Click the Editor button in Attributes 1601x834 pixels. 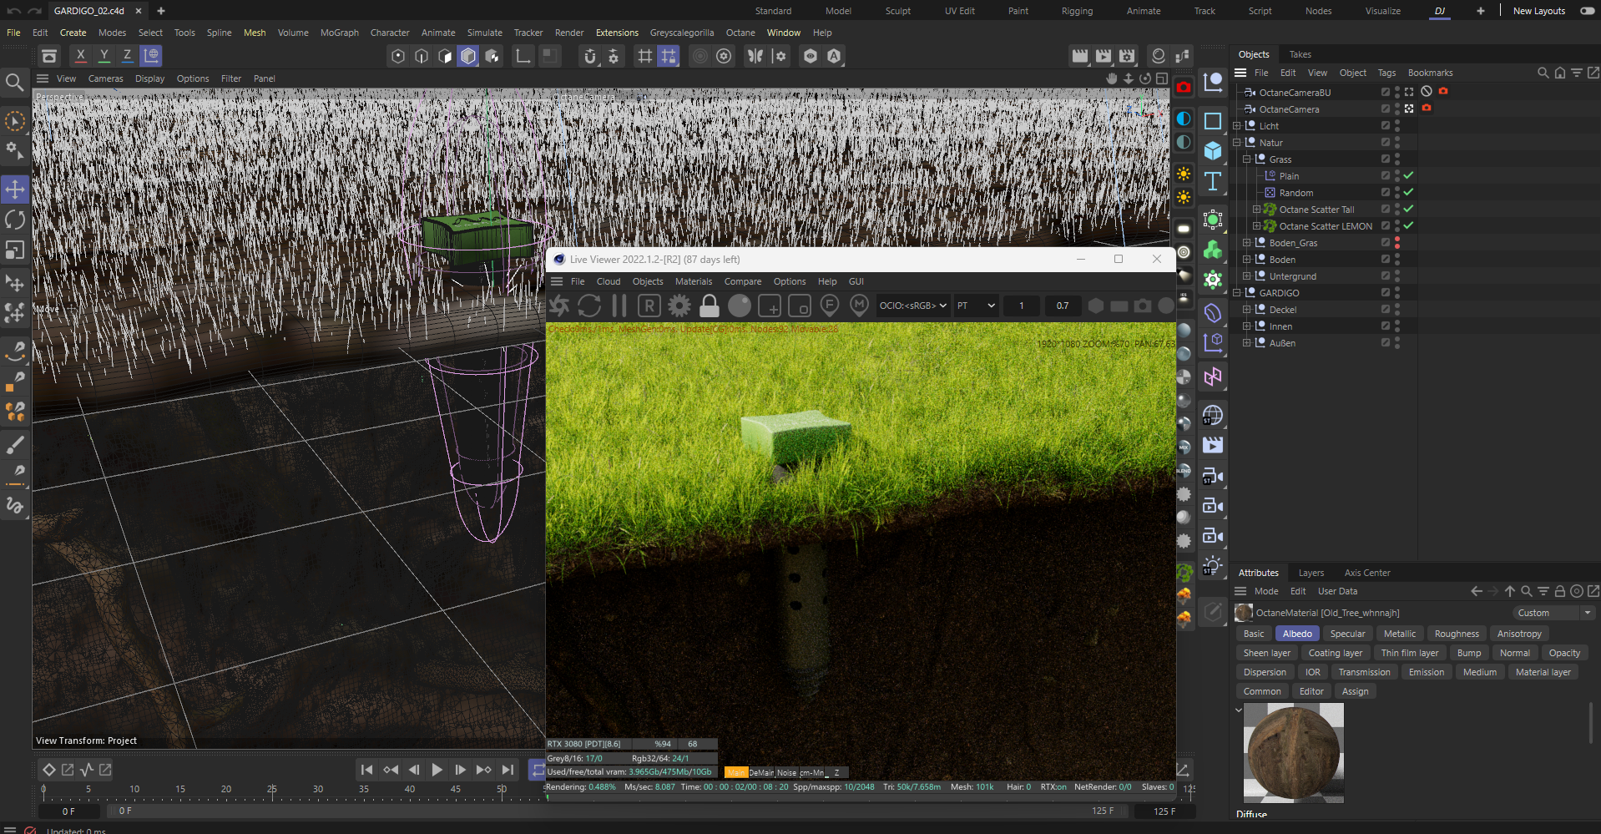[1311, 691]
